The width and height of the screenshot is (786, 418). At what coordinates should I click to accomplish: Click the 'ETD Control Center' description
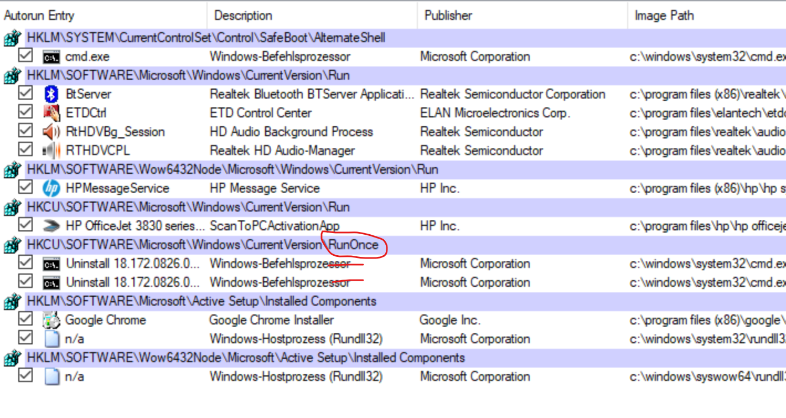(x=260, y=113)
